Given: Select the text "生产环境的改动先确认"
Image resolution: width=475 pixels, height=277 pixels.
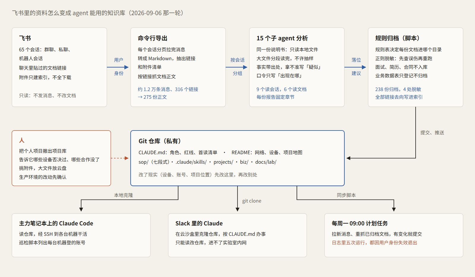Looking at the screenshot, I should [43, 177].
